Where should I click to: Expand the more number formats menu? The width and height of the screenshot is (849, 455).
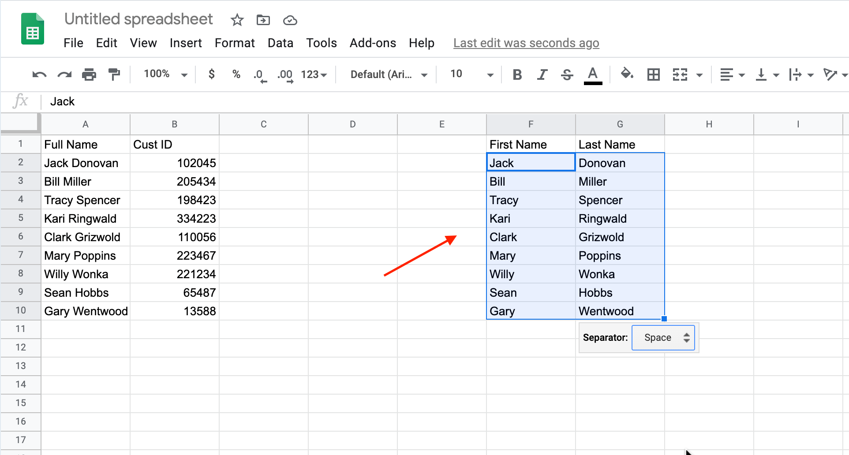(x=314, y=75)
